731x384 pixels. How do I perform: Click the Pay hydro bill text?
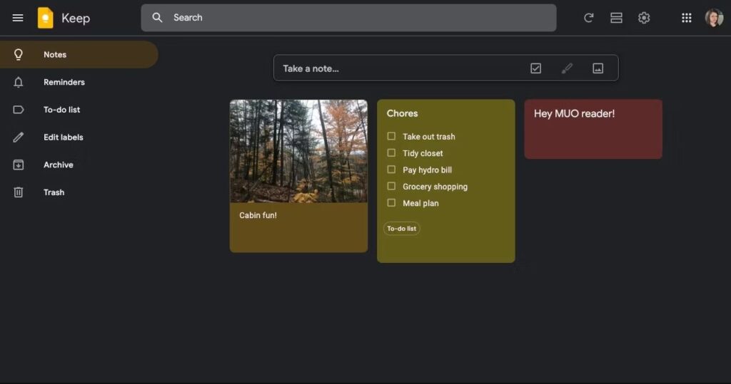(427, 170)
